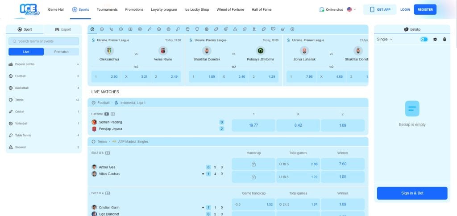Open the language flag dropdown

pyautogui.click(x=351, y=9)
